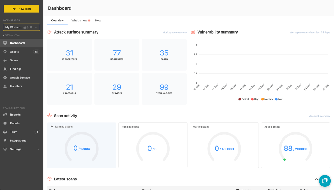Open the Hostnames card showing 77
This screenshot has width=334, height=190.
click(117, 55)
